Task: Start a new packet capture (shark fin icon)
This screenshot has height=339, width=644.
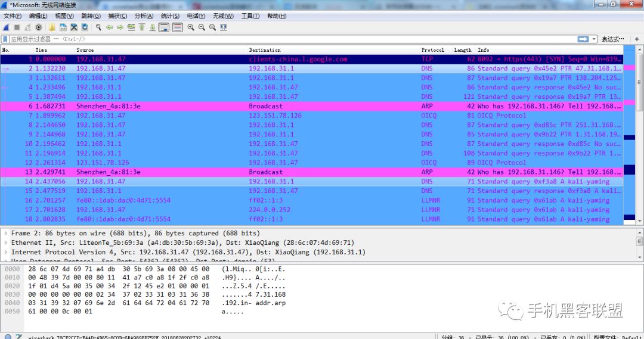Action: tap(6, 27)
